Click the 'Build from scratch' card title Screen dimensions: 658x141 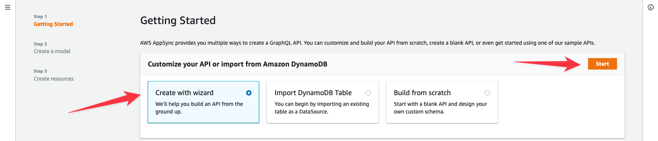coord(422,93)
